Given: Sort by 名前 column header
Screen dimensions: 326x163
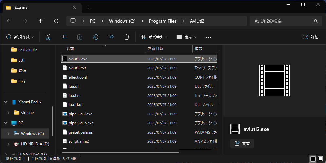Looking at the screenshot, I should click(70, 48).
